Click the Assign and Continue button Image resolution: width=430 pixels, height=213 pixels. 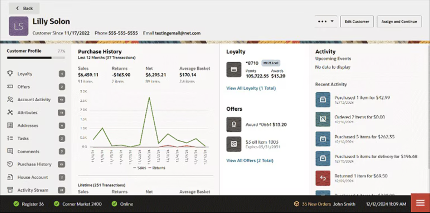click(399, 22)
